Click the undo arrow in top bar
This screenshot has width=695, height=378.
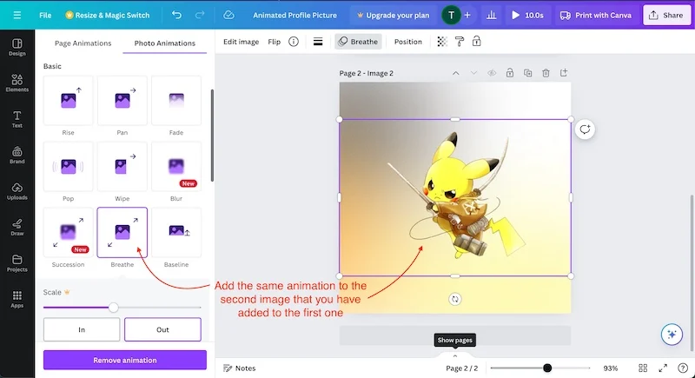coord(177,15)
